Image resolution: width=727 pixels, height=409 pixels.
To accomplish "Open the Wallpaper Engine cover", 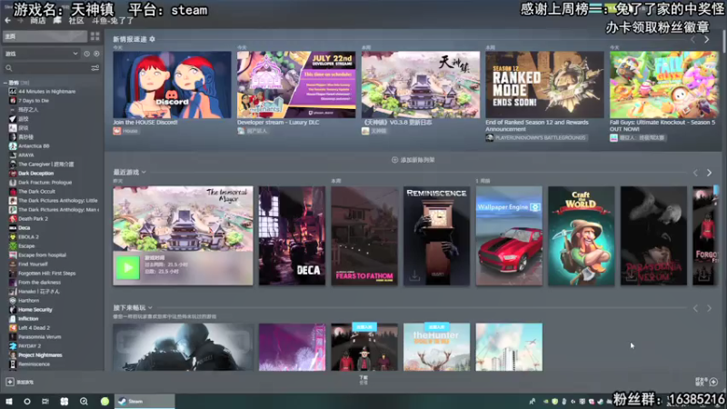I will click(x=509, y=235).
